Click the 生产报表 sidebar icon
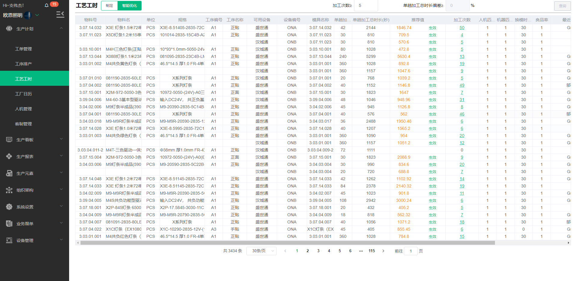The image size is (577, 281). [9, 156]
